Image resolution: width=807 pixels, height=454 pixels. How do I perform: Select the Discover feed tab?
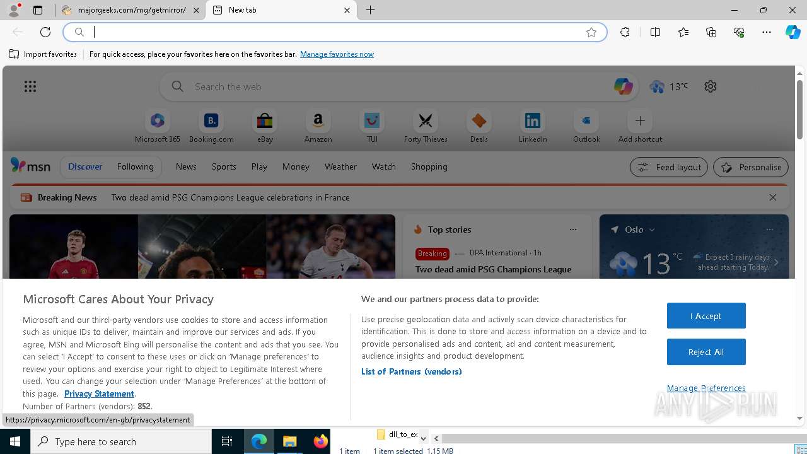point(85,166)
